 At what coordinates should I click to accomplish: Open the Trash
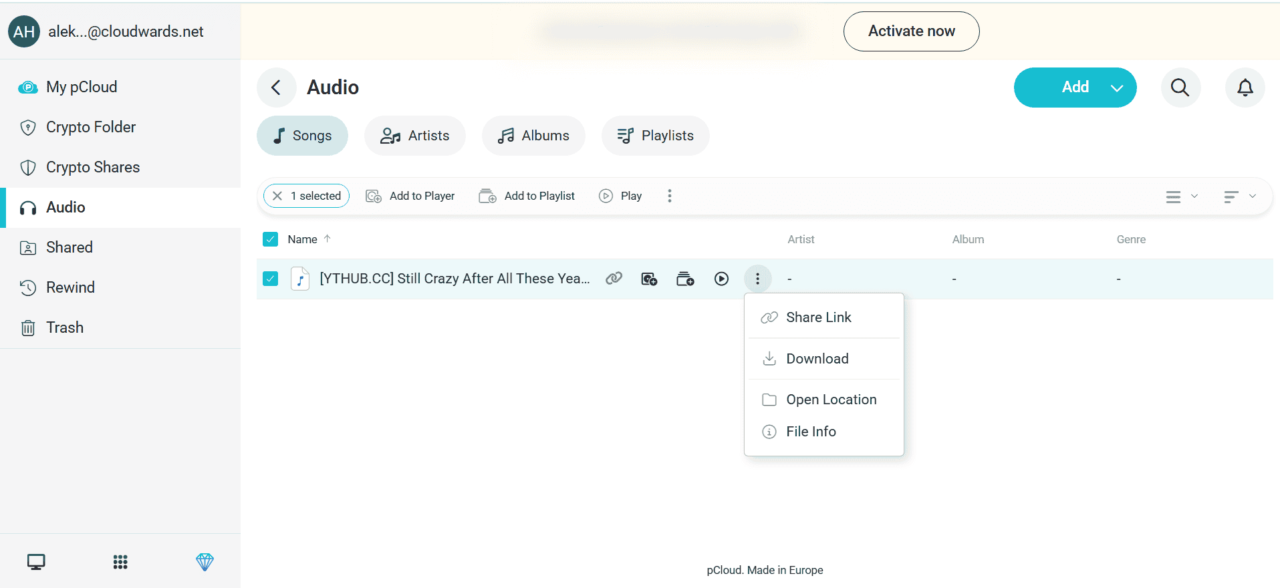pos(120,327)
